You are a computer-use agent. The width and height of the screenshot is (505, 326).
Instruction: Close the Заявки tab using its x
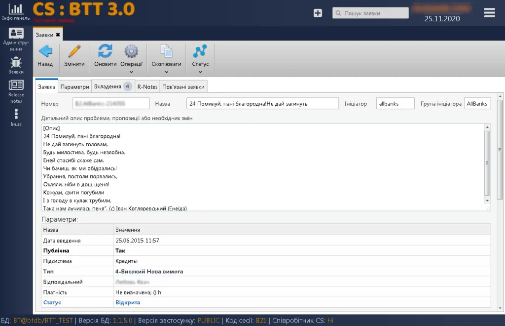coord(58,35)
